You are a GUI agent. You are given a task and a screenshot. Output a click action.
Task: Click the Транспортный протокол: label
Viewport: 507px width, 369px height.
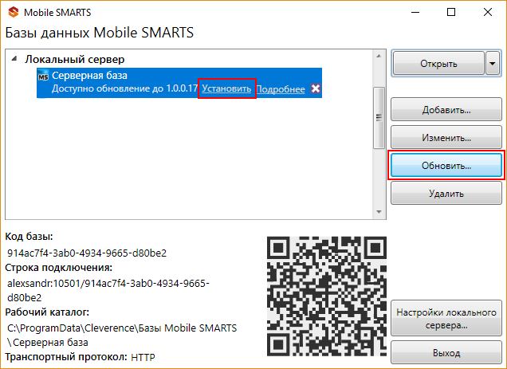[x=66, y=357]
